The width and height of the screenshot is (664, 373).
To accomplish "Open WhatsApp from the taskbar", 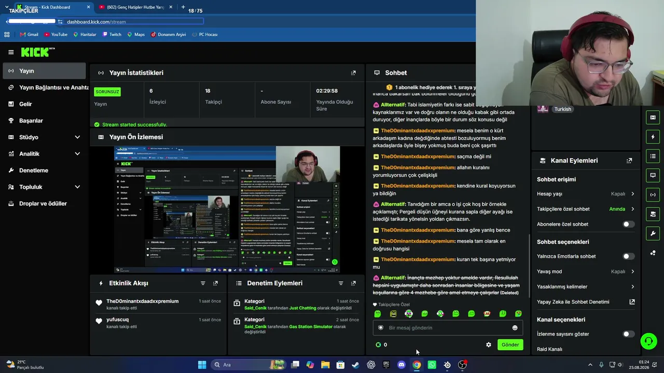I will click(432, 365).
